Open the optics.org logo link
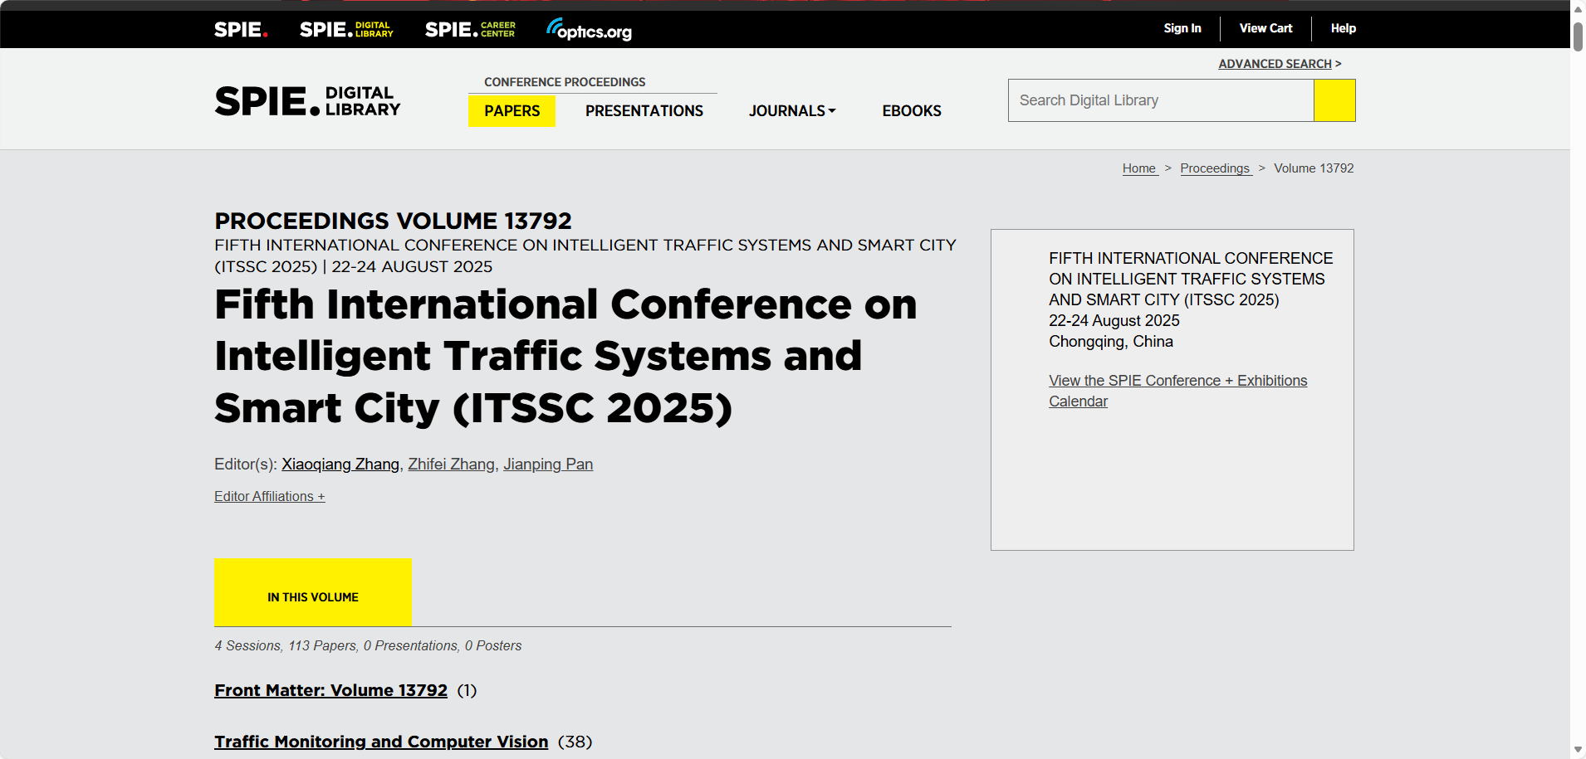 tap(589, 30)
